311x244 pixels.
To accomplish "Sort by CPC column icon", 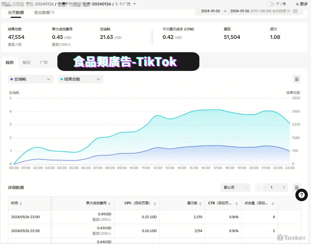I will (x=155, y=203).
